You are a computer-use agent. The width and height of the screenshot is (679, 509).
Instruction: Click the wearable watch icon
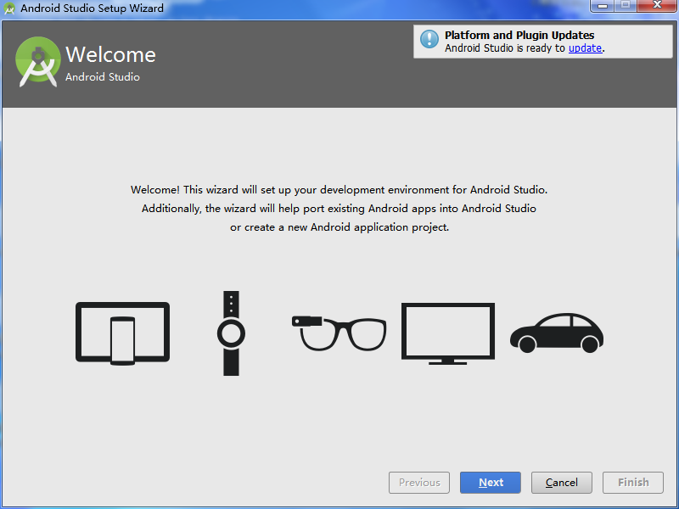[x=231, y=333]
